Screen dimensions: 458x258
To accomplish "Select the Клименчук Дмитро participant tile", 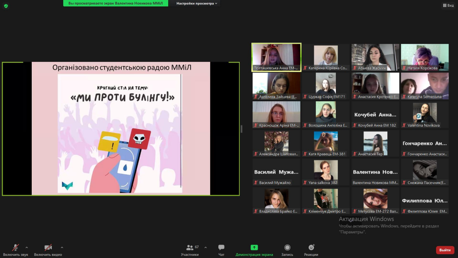I will pos(326,201).
